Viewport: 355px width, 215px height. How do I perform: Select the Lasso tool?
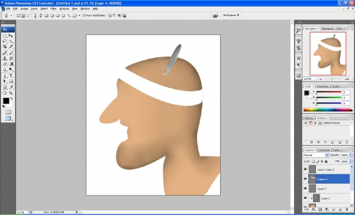tap(5, 41)
